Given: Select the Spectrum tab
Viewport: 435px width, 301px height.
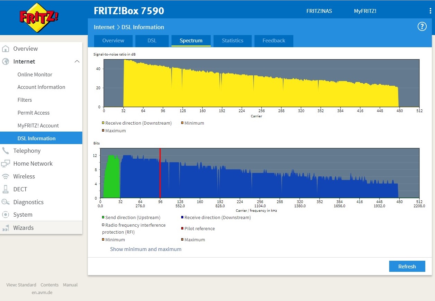Looking at the screenshot, I should click(x=191, y=41).
